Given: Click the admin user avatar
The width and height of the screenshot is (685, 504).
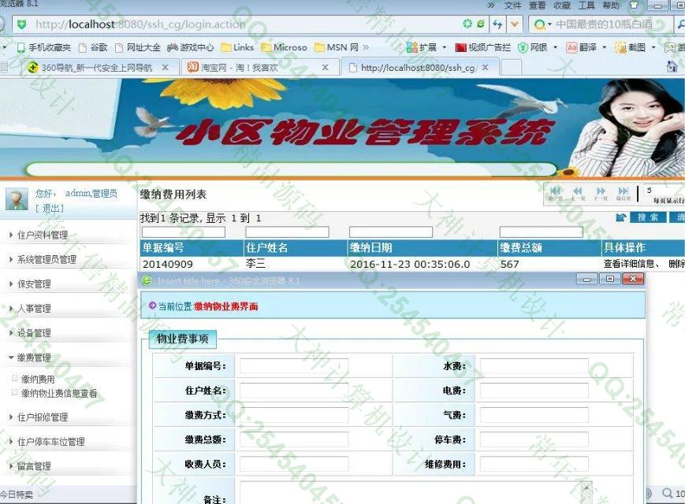Looking at the screenshot, I should click(17, 199).
